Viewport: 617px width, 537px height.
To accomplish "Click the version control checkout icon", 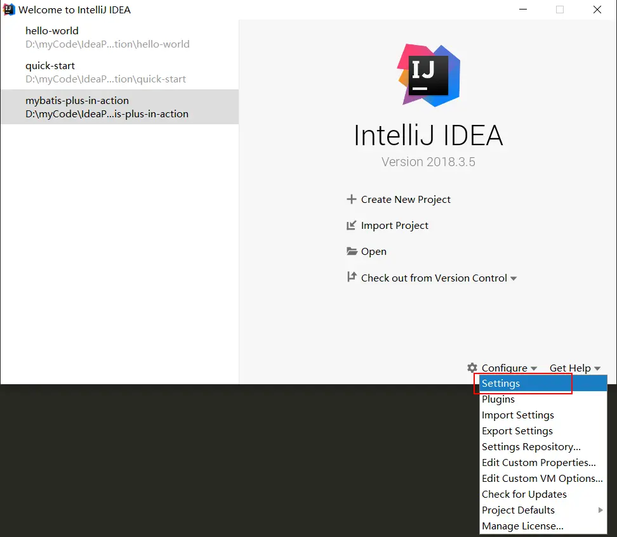I will (352, 277).
